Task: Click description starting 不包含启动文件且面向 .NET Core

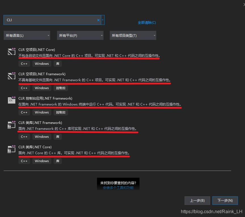Action: [89, 56]
